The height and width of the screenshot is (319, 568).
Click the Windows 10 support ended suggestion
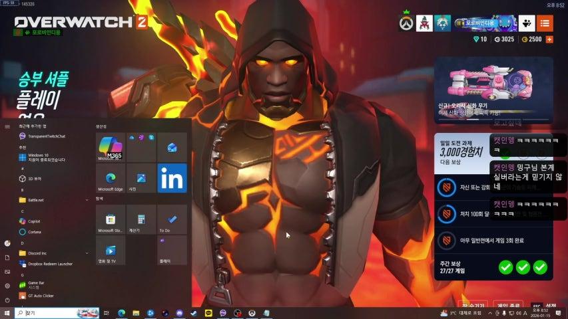point(47,158)
